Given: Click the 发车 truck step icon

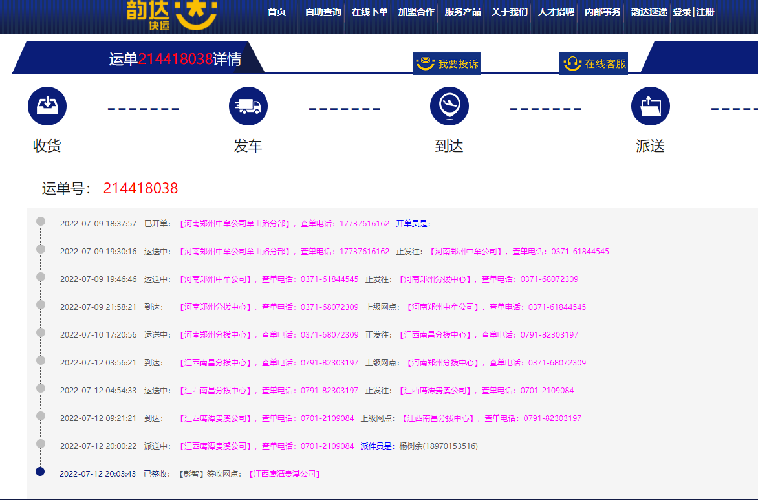Looking at the screenshot, I should pos(248,106).
